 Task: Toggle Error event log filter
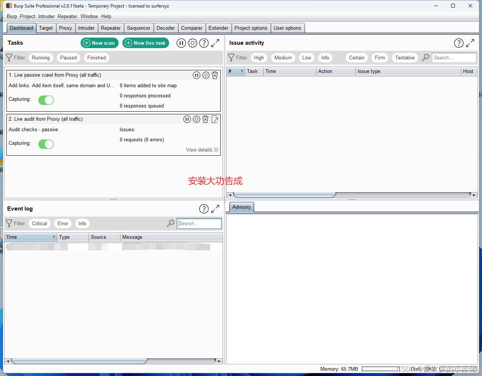click(63, 223)
